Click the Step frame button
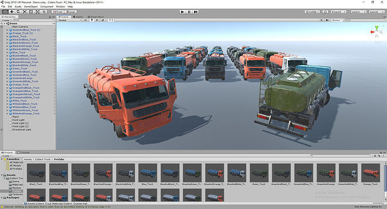 point(195,11)
